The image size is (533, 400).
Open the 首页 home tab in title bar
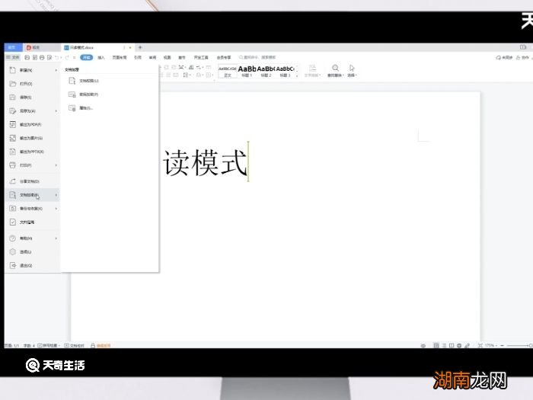[12, 47]
